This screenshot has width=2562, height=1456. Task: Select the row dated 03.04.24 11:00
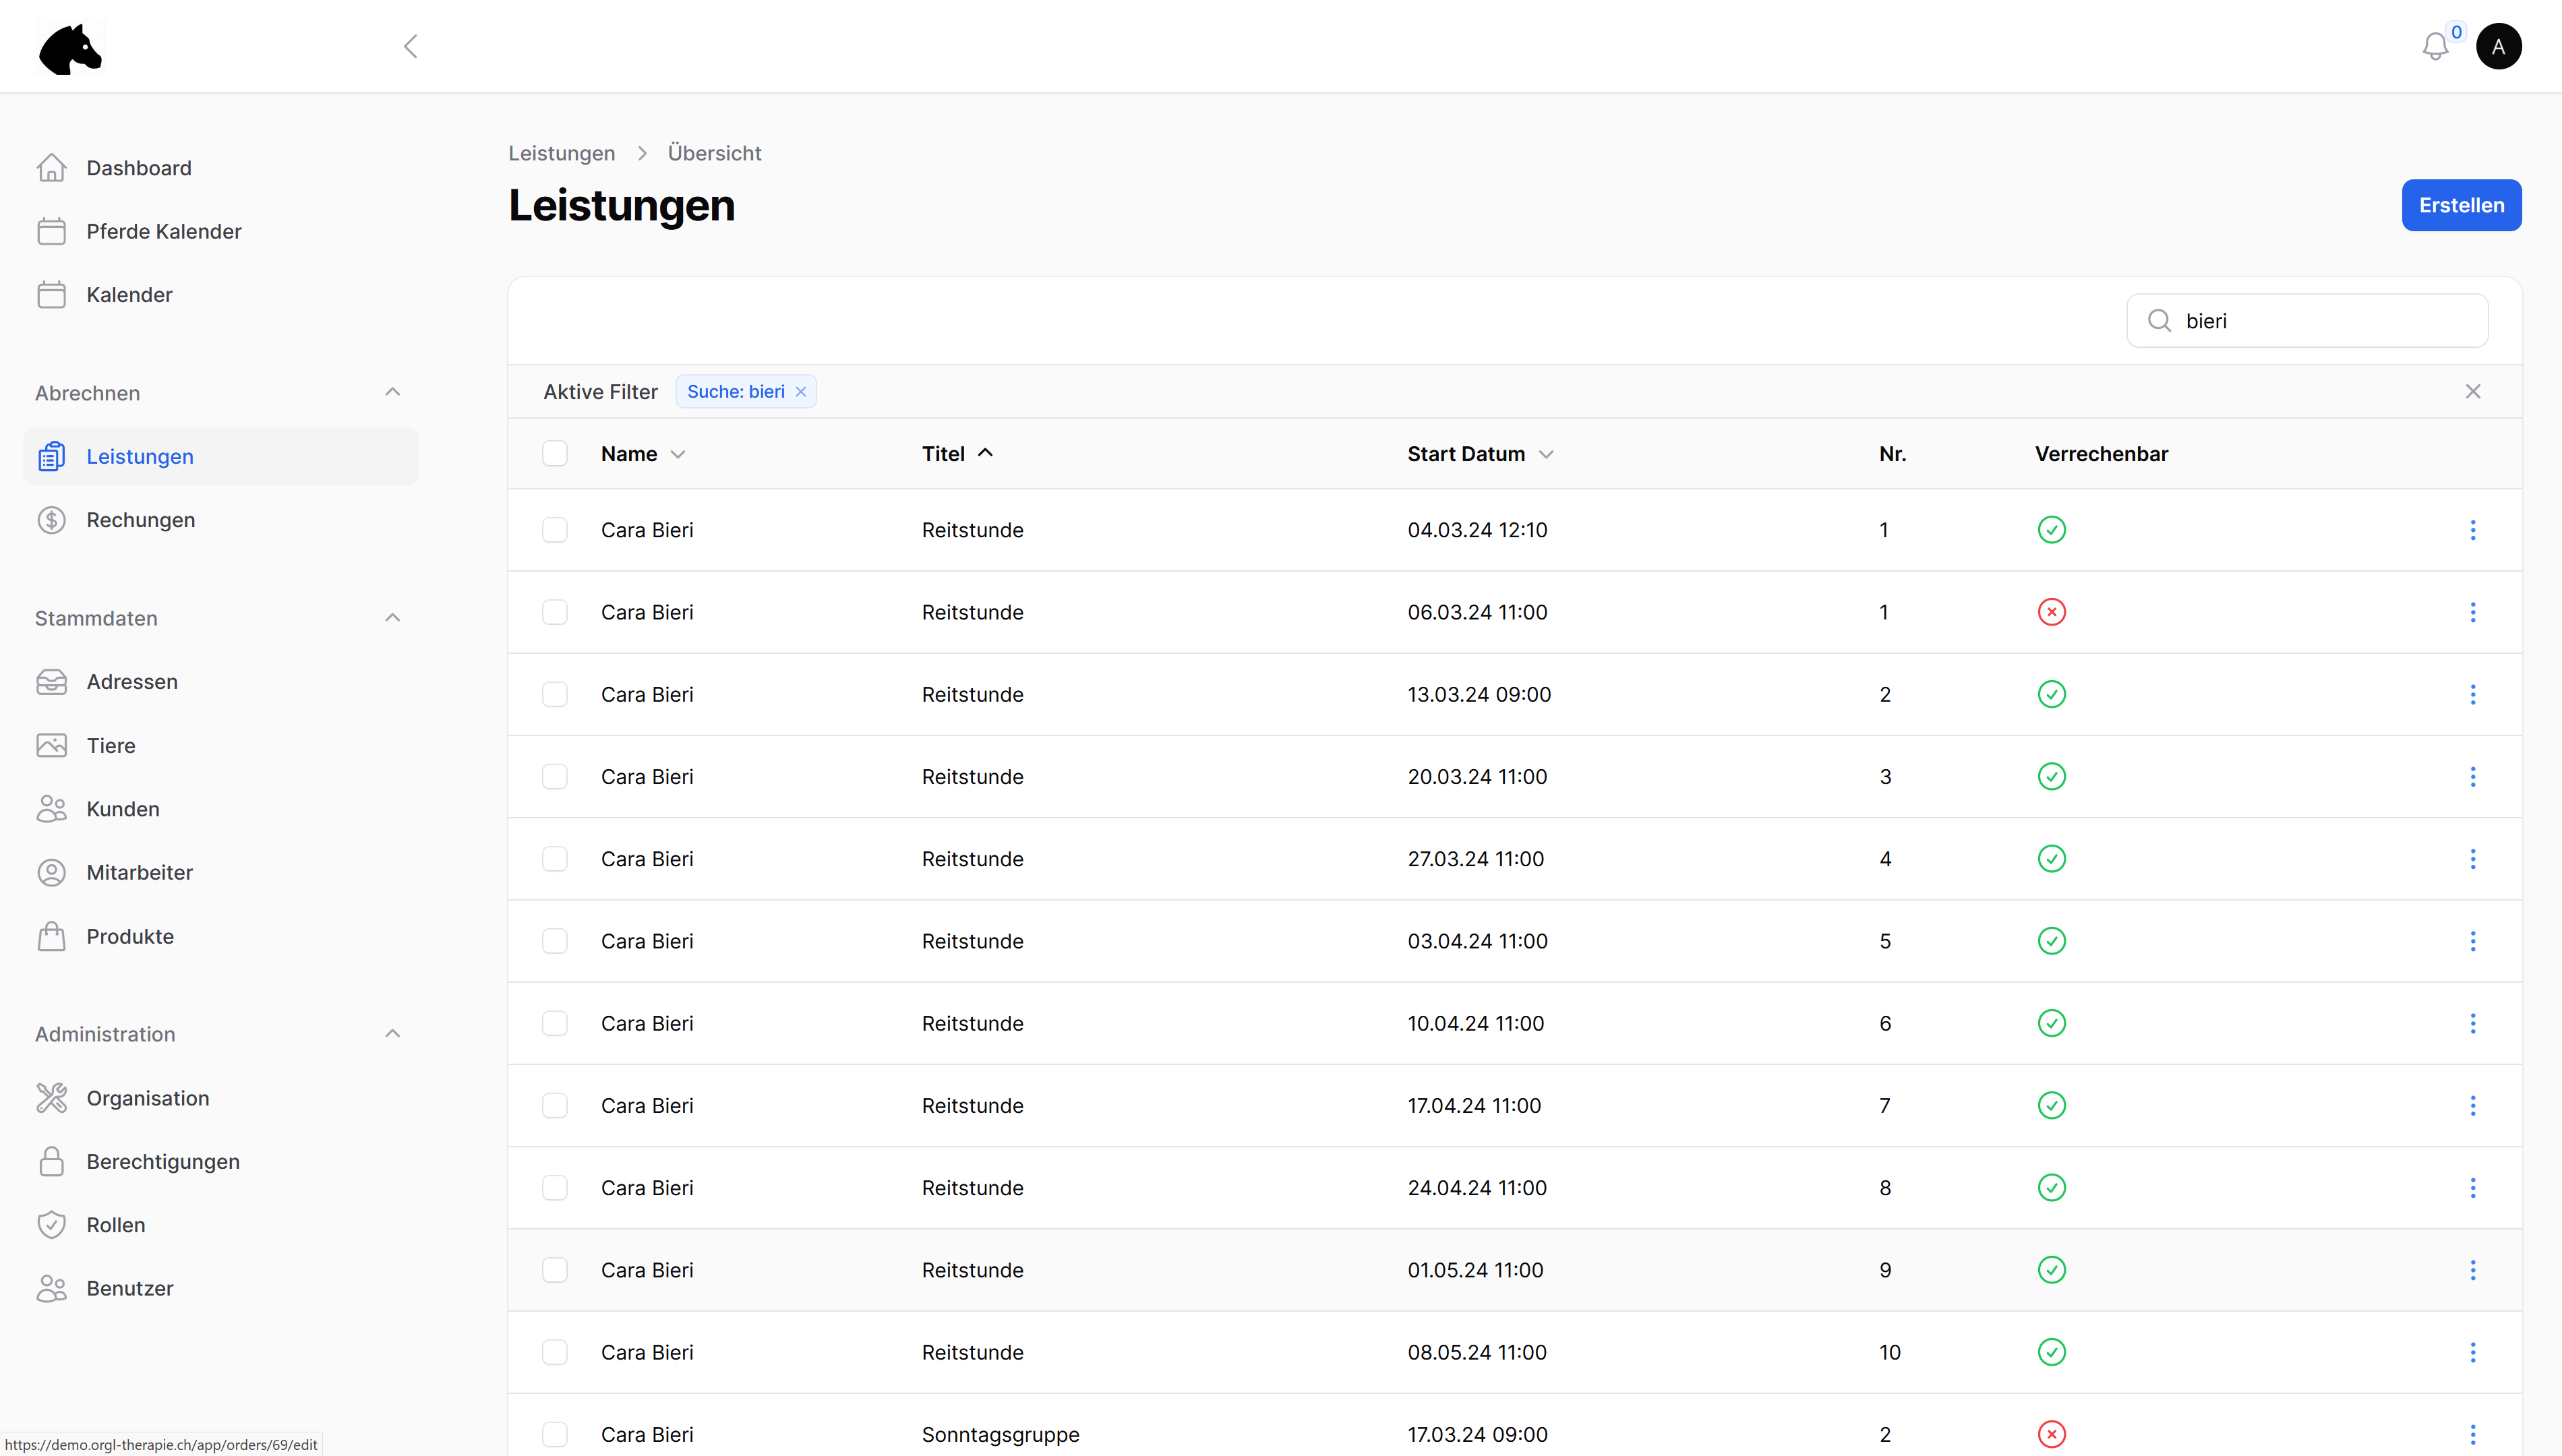tap(554, 941)
